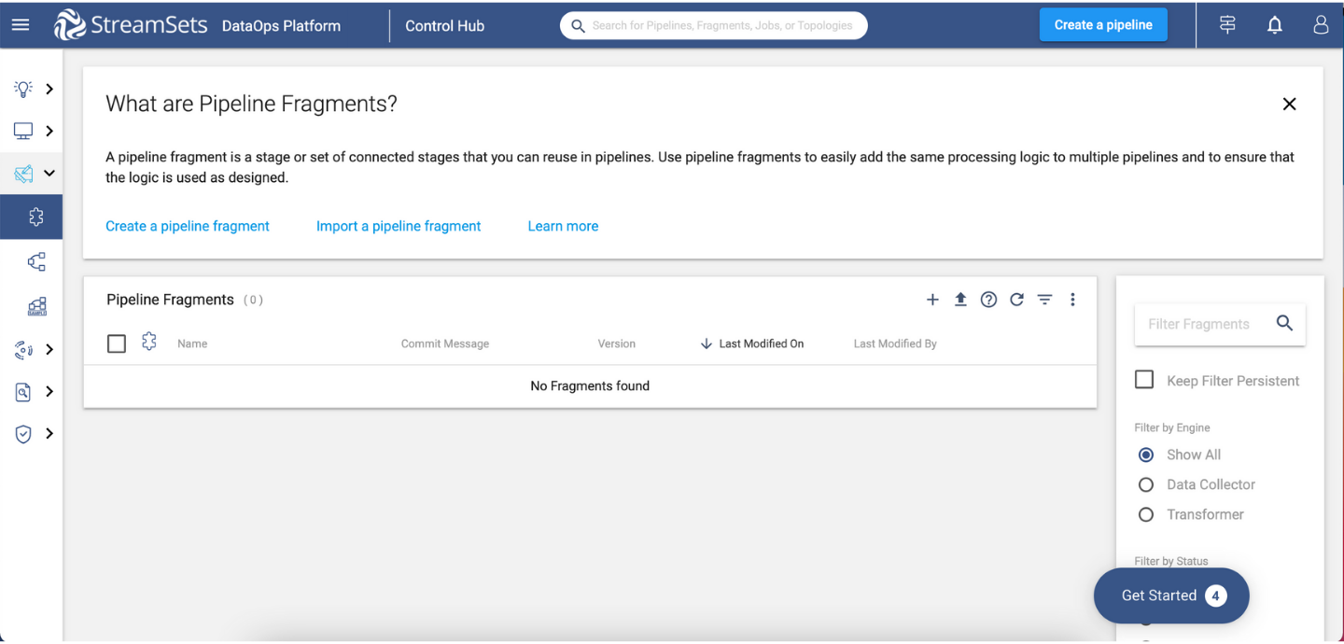Select the Data Collector radio button

pyautogui.click(x=1146, y=484)
